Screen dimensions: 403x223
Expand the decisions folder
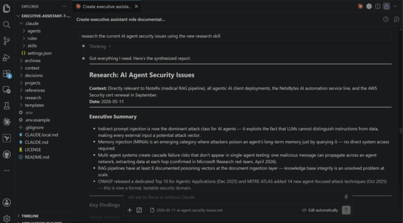(43, 76)
